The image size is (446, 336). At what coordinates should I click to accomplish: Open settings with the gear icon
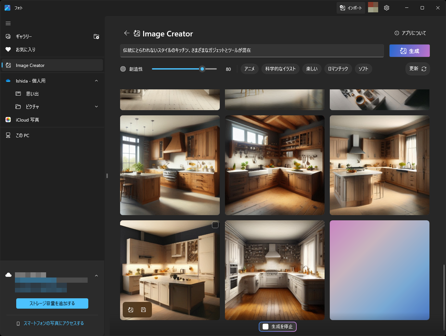click(386, 8)
